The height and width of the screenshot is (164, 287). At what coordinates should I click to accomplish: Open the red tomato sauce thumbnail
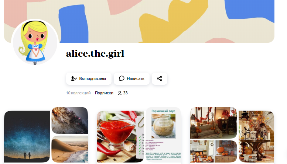point(120,136)
